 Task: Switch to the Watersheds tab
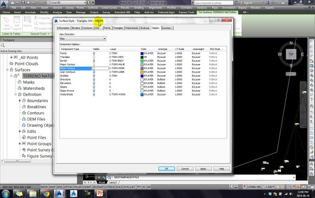(x=132, y=28)
